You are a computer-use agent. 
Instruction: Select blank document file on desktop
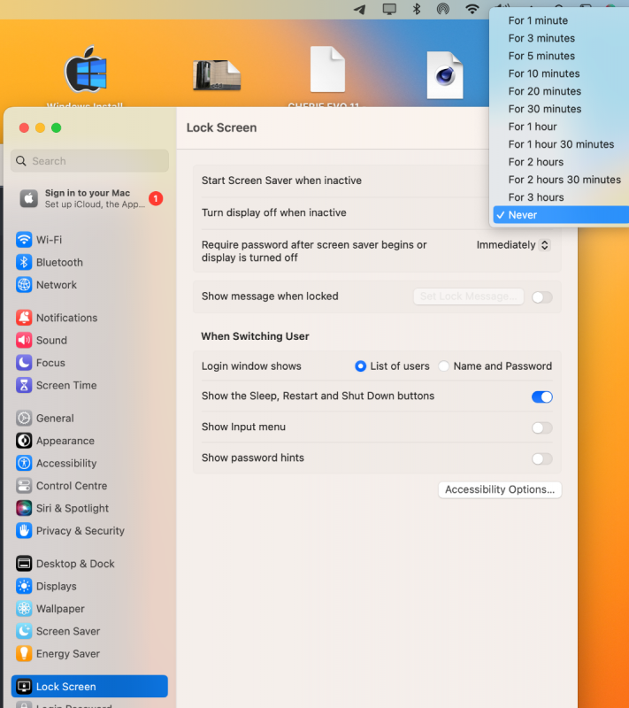pos(327,70)
